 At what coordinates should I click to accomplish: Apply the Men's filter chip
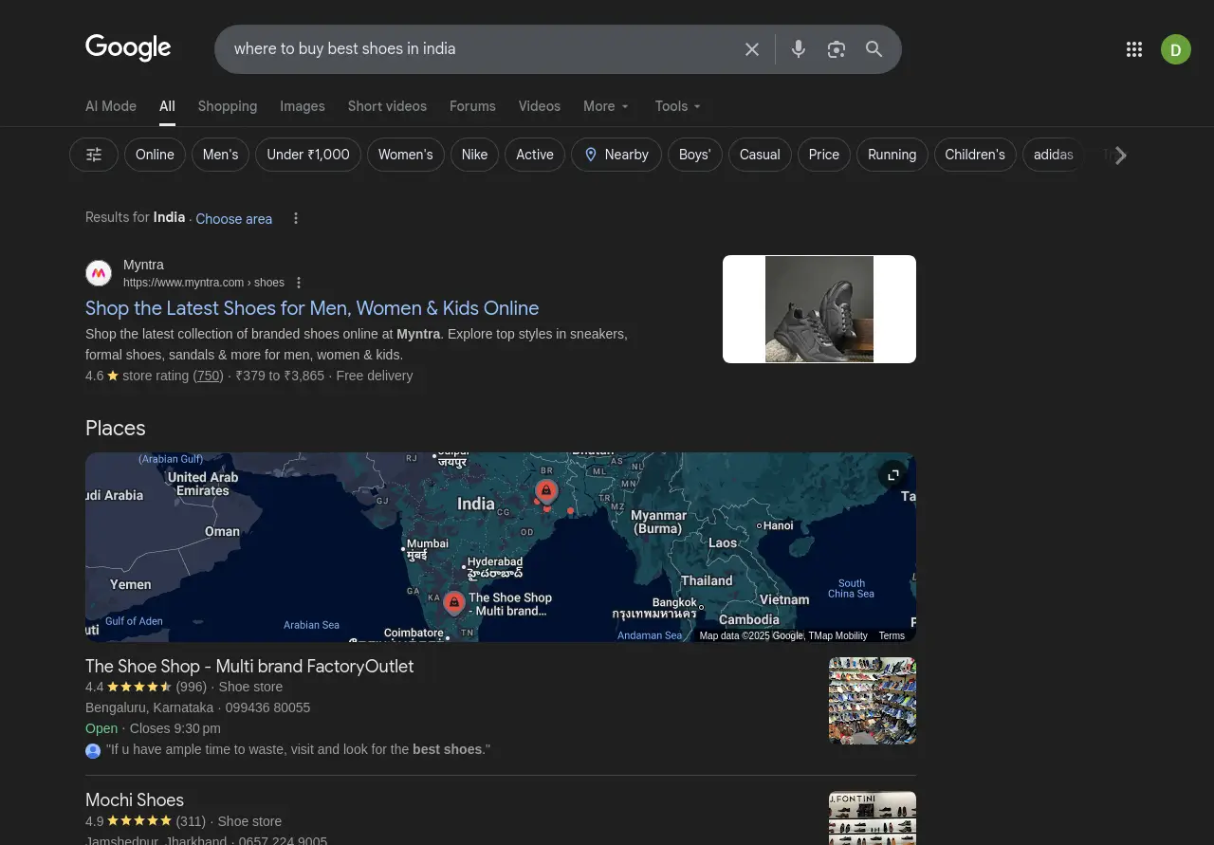(x=220, y=155)
